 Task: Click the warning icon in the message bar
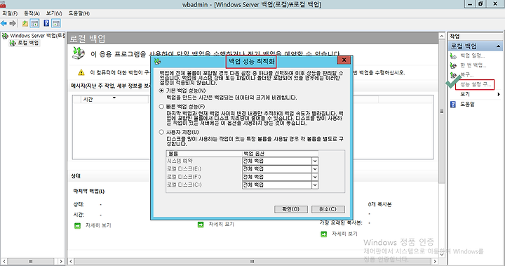pyautogui.click(x=81, y=72)
